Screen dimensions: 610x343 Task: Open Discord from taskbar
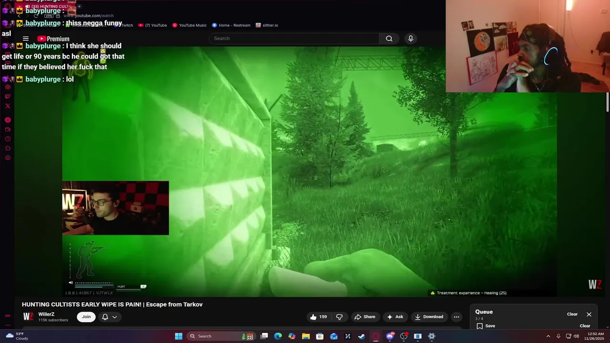[x=390, y=336]
